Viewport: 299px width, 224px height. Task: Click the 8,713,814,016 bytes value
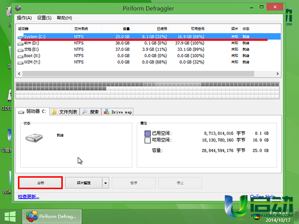tap(219, 133)
